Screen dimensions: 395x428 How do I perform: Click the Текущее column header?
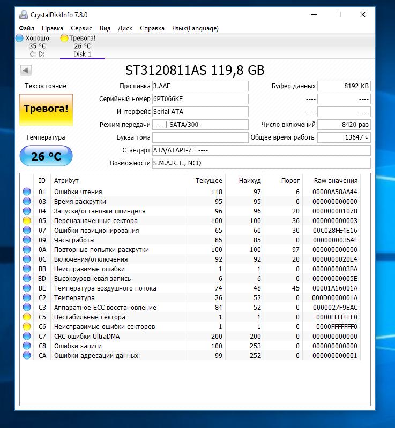tap(206, 180)
